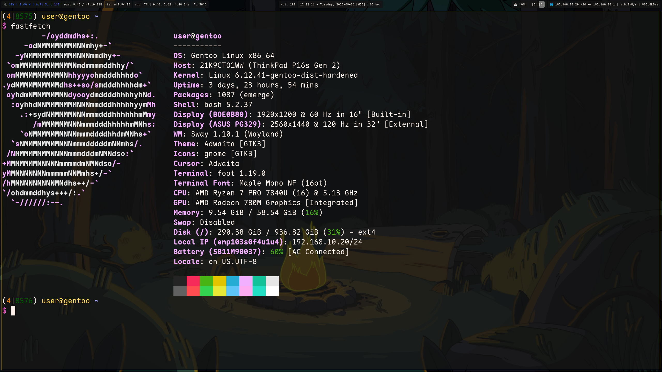
Task: Pick the teal color block in palette top row
Action: (x=259, y=281)
